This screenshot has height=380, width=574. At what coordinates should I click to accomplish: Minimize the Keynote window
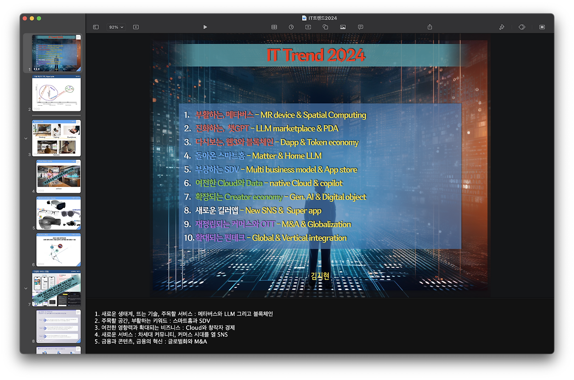click(32, 18)
